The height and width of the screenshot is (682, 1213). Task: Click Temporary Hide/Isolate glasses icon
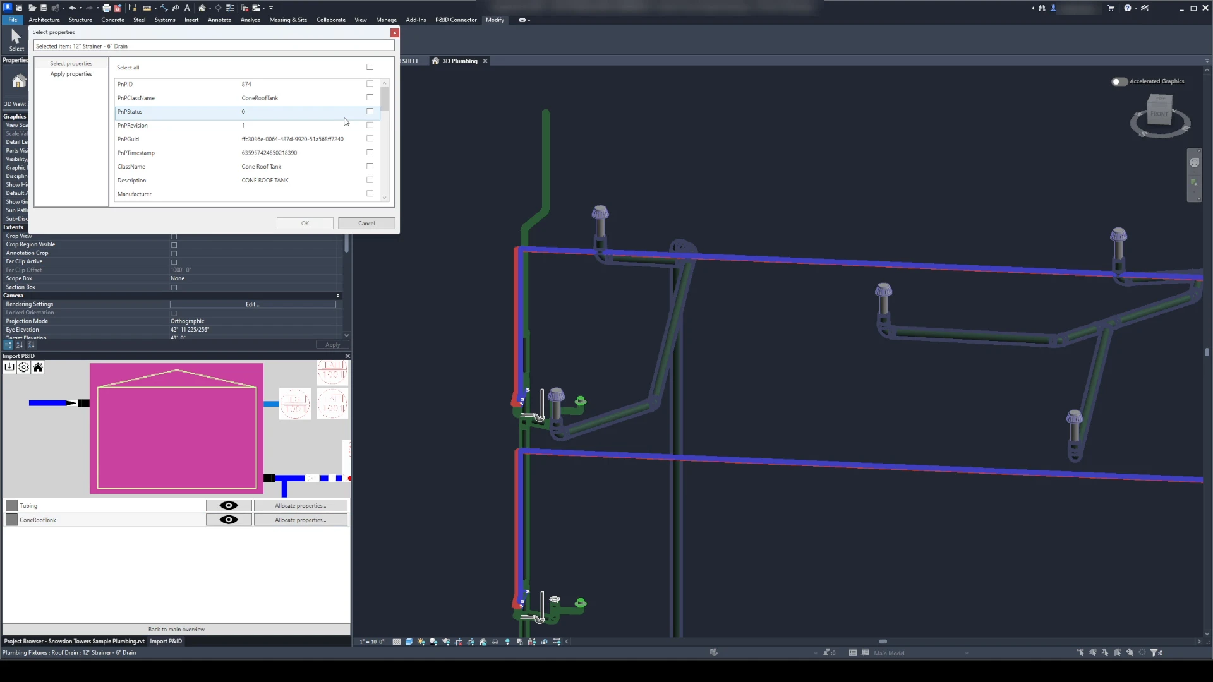[495, 642]
